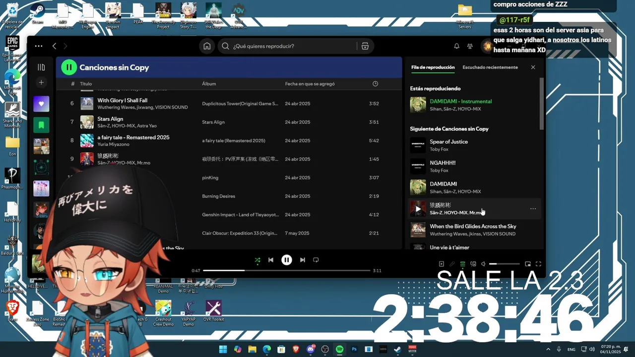Open Steam from the taskbar
Screen dimensions: 635x357
(397, 349)
